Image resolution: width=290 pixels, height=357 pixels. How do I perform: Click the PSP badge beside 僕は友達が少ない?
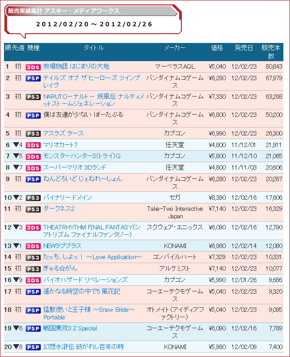click(x=33, y=116)
